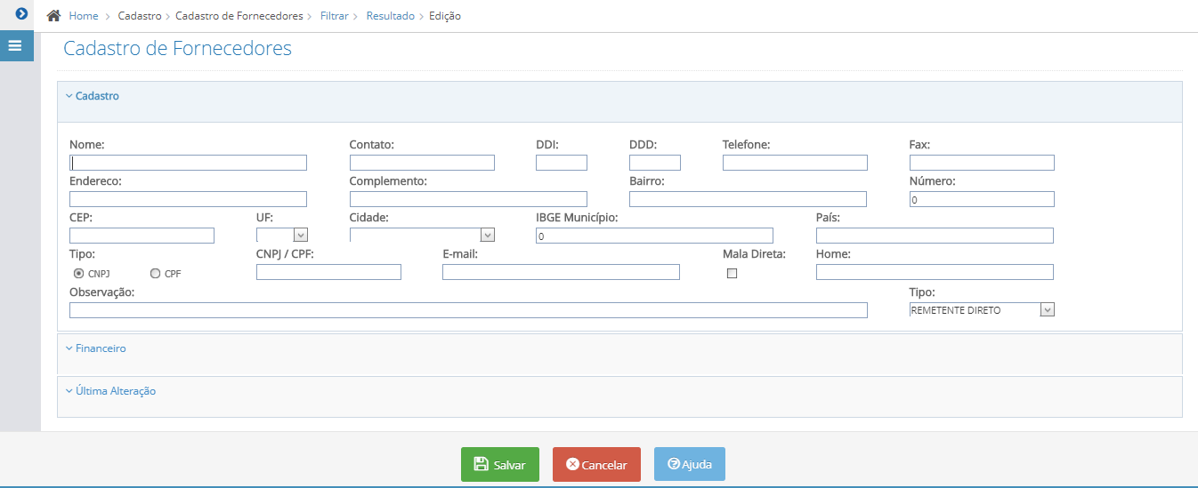Click the Número input field
This screenshot has width=1198, height=488.
click(x=982, y=199)
